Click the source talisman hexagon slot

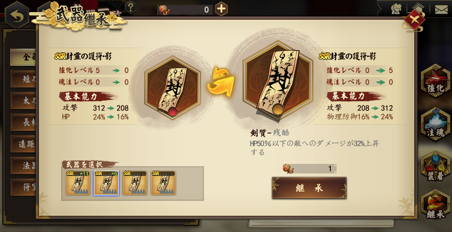[173, 88]
